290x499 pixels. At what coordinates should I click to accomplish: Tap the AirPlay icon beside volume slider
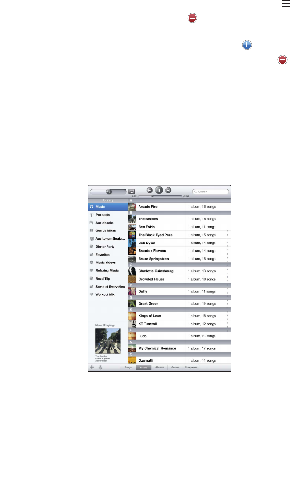click(x=132, y=192)
